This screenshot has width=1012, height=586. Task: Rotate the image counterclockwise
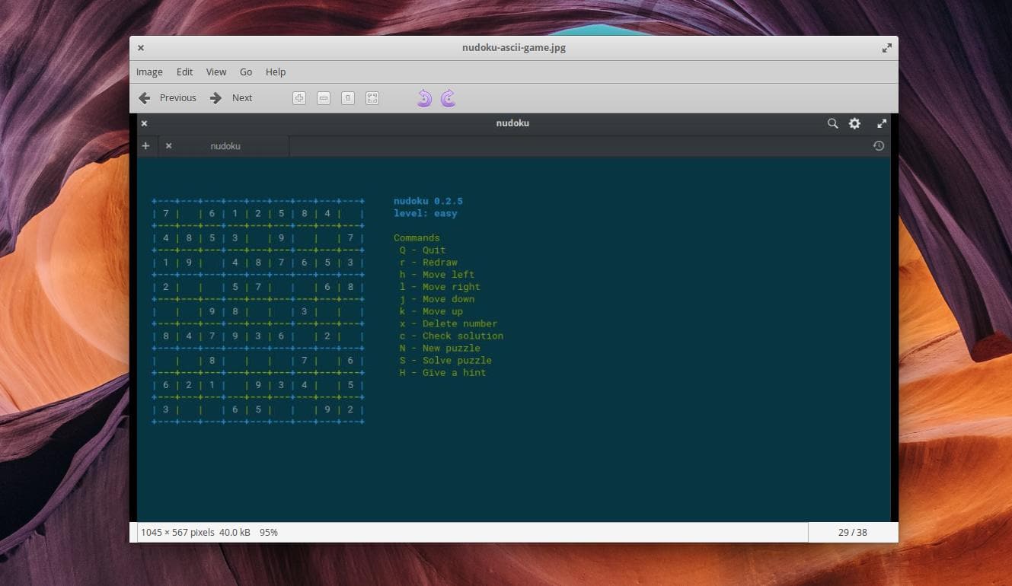pos(424,98)
